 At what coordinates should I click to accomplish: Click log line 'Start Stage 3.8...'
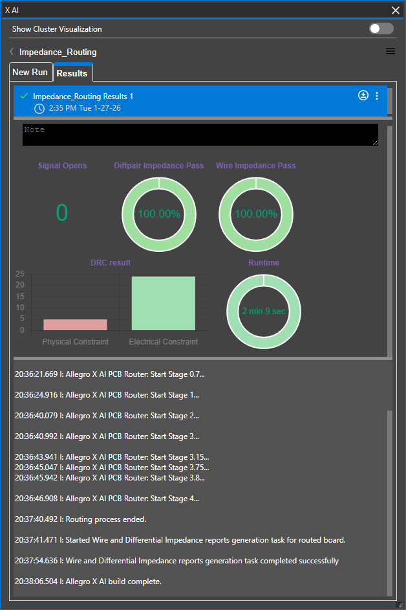[110, 478]
